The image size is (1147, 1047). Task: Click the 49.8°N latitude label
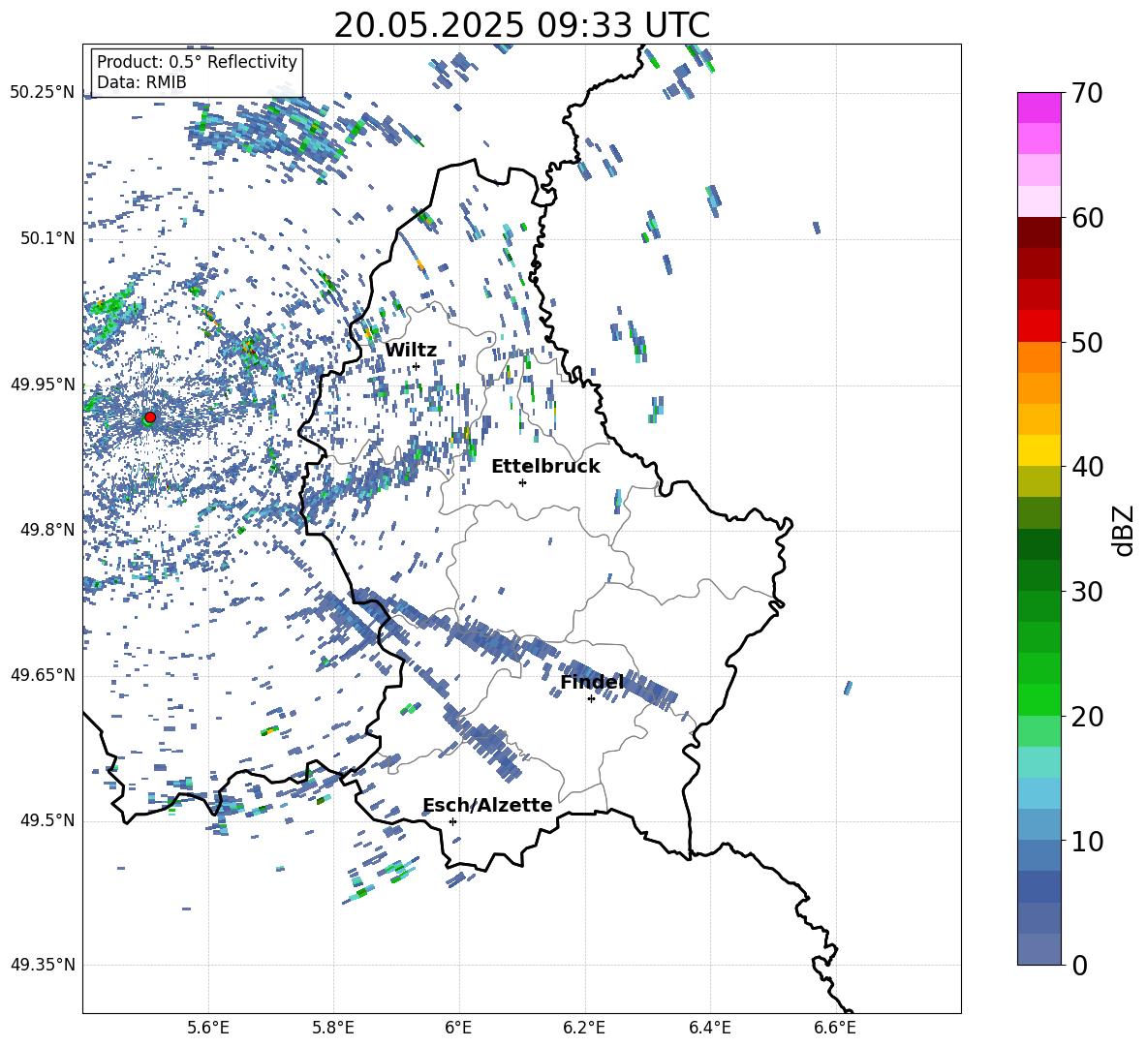tap(46, 530)
